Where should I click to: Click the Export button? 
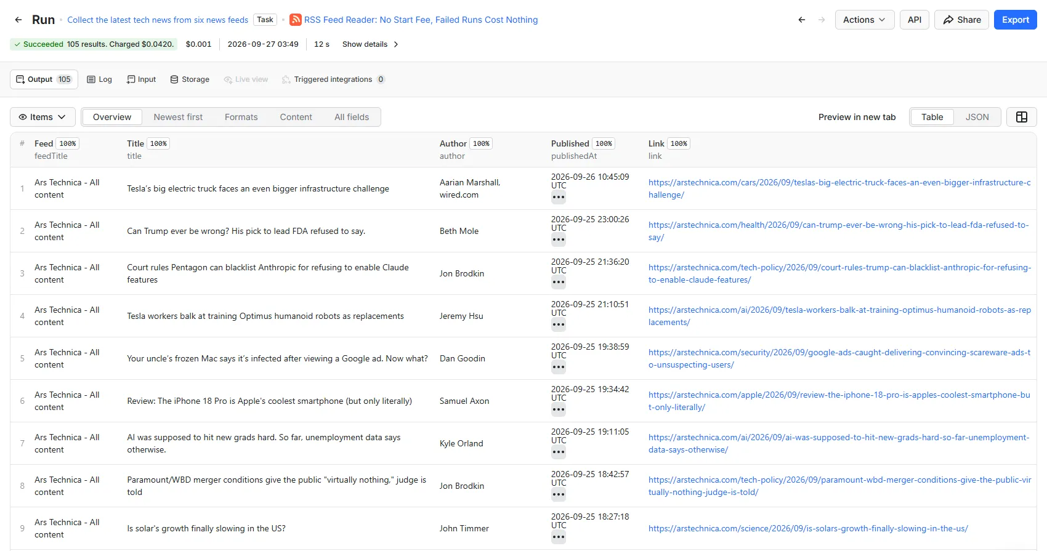[x=1016, y=20]
